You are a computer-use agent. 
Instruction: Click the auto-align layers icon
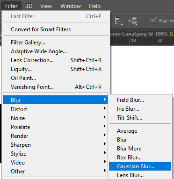133,21
